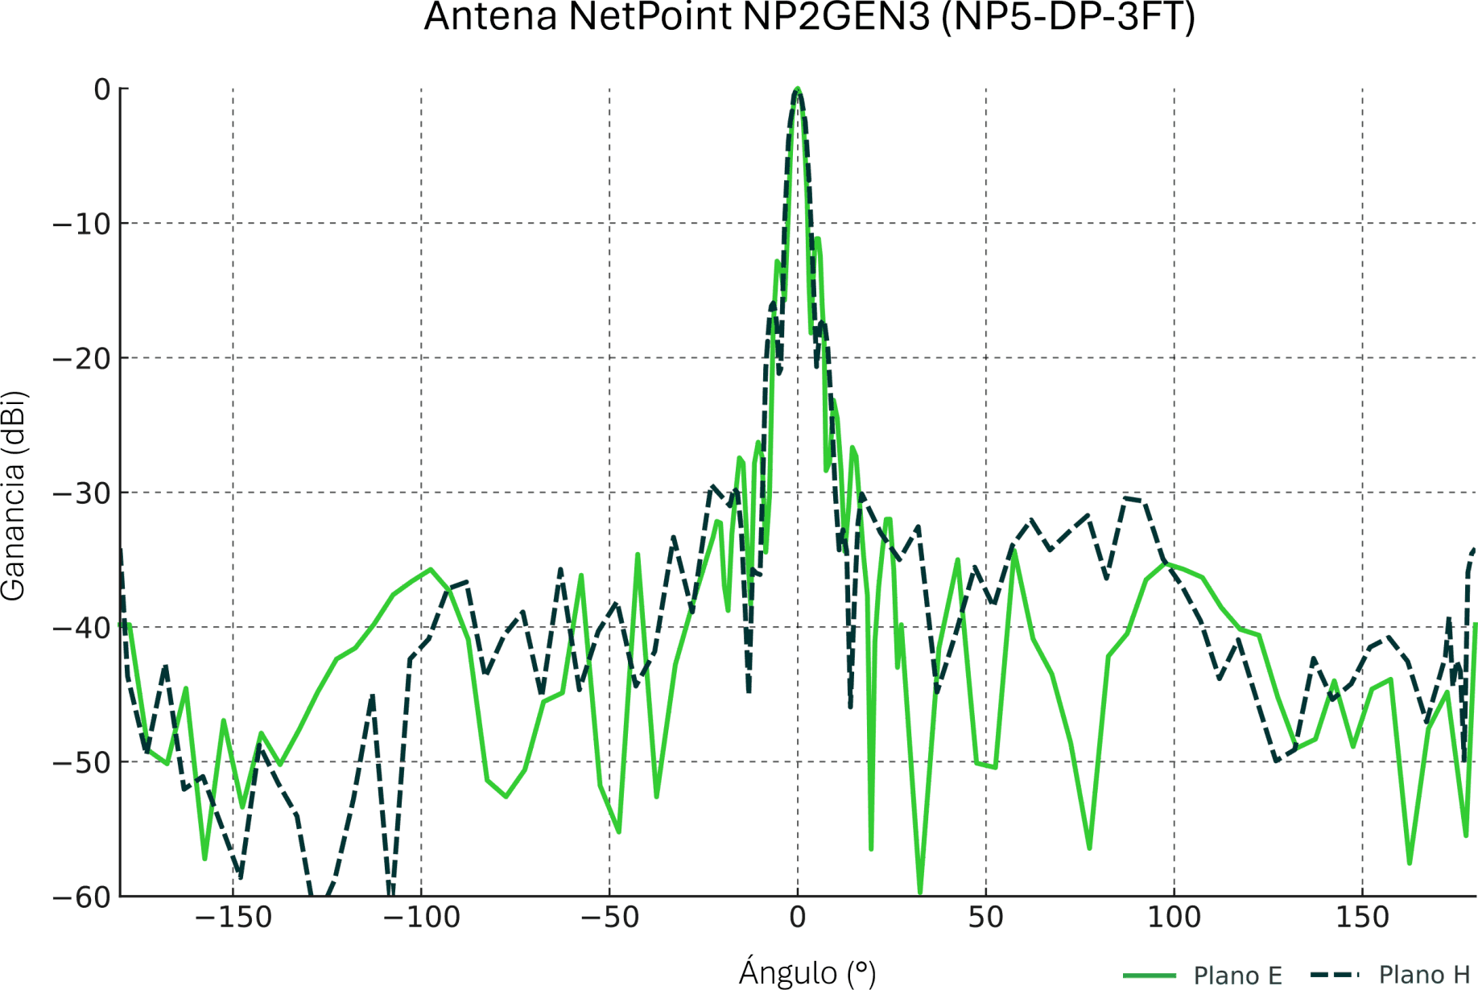Click the 0 tick on the gain axis
The height and width of the screenshot is (990, 1478).
102,89
